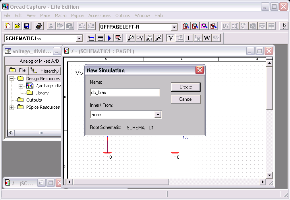Select the File tab in project panel
290x200 pixels.
point(17,70)
